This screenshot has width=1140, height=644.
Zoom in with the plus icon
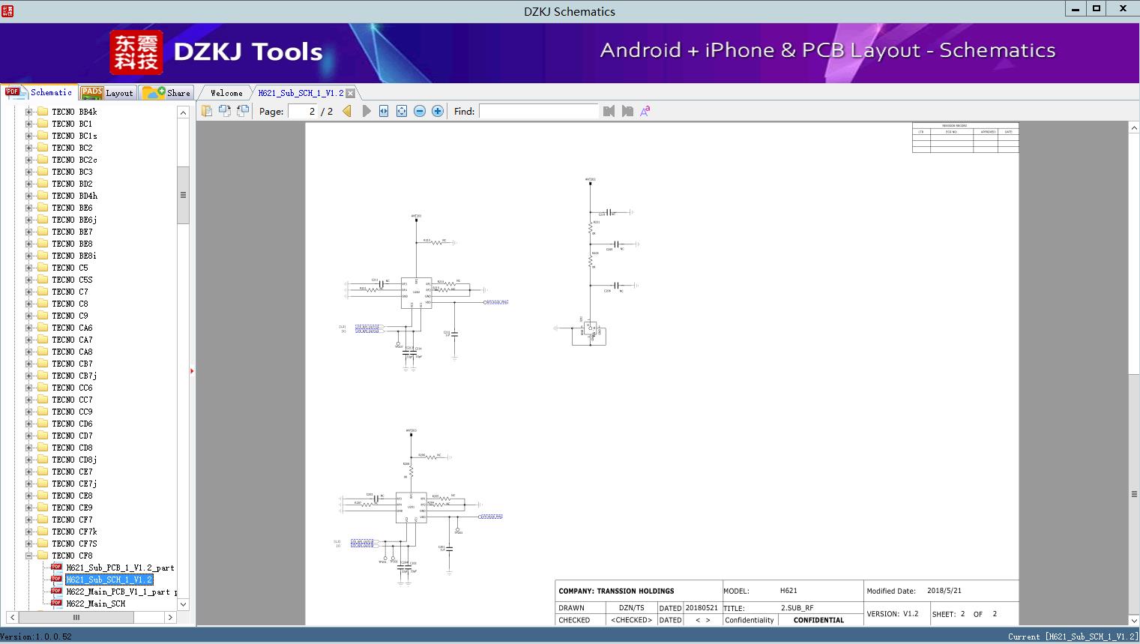pyautogui.click(x=438, y=111)
